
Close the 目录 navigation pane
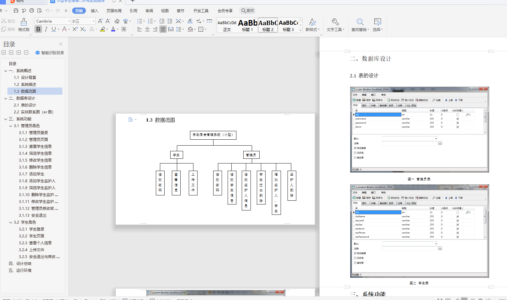pos(61,44)
